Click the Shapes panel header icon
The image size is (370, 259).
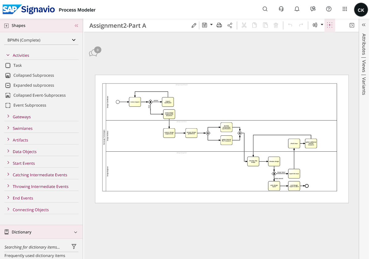(6, 26)
